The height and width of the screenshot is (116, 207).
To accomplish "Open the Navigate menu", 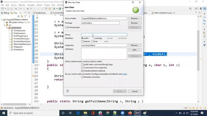I will 31,5.
